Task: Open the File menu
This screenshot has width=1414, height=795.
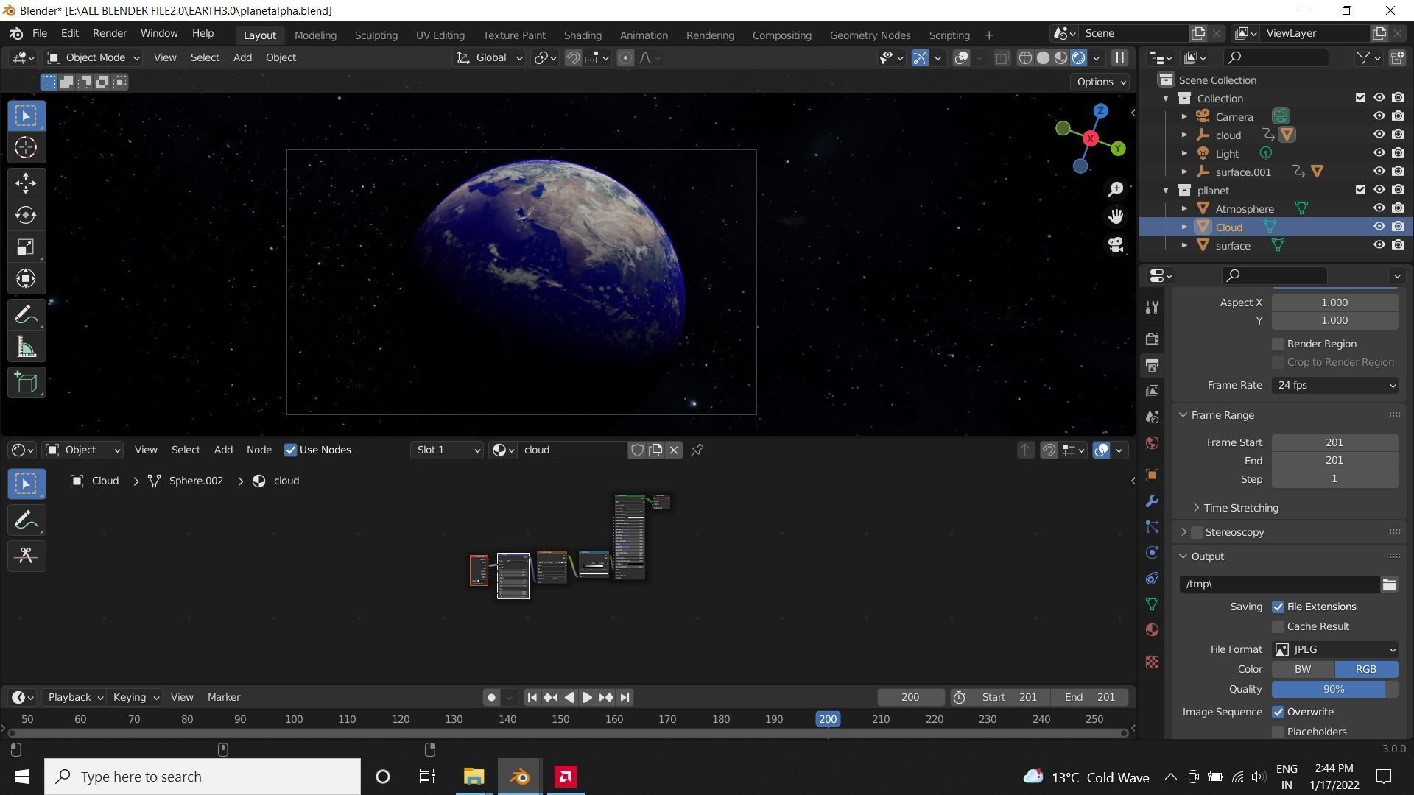Action: point(40,33)
